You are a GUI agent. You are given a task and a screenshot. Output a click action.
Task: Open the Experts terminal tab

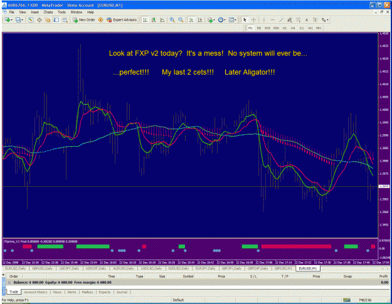point(105,292)
